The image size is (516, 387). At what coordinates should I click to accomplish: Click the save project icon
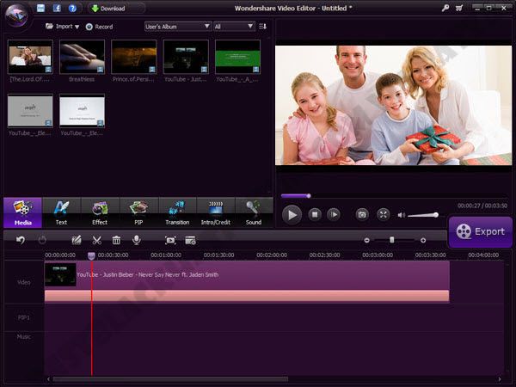pyautogui.click(x=40, y=9)
